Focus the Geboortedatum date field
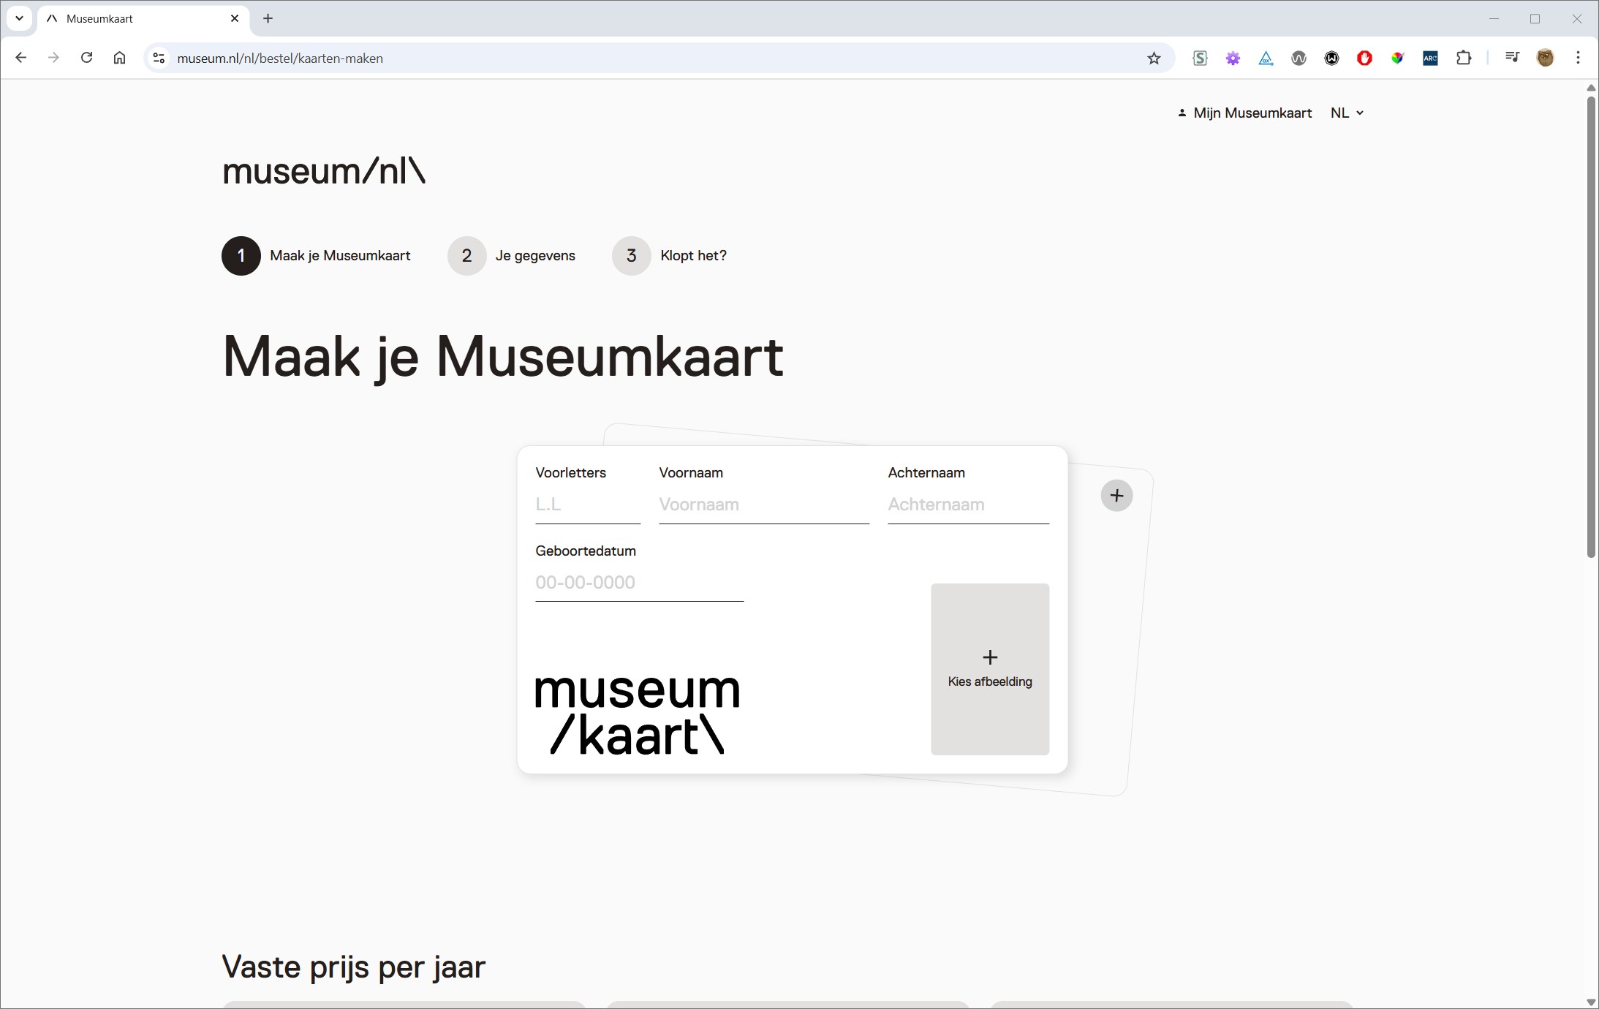1599x1009 pixels. tap(639, 583)
